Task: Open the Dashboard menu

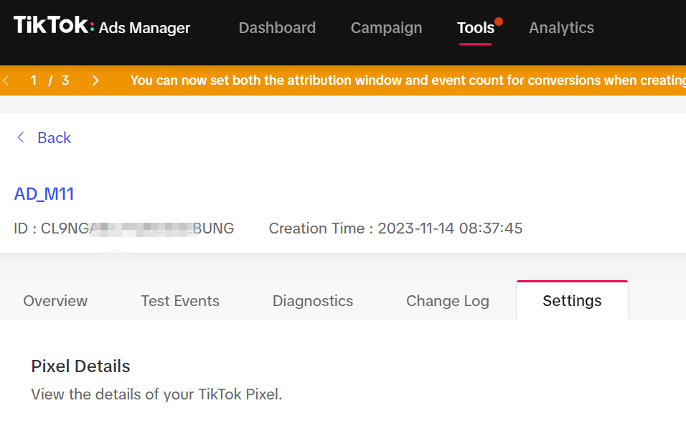Action: (x=277, y=27)
